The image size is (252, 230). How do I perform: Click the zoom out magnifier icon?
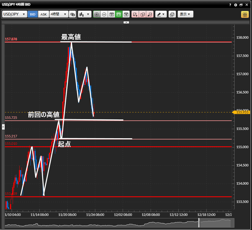coord(104,14)
